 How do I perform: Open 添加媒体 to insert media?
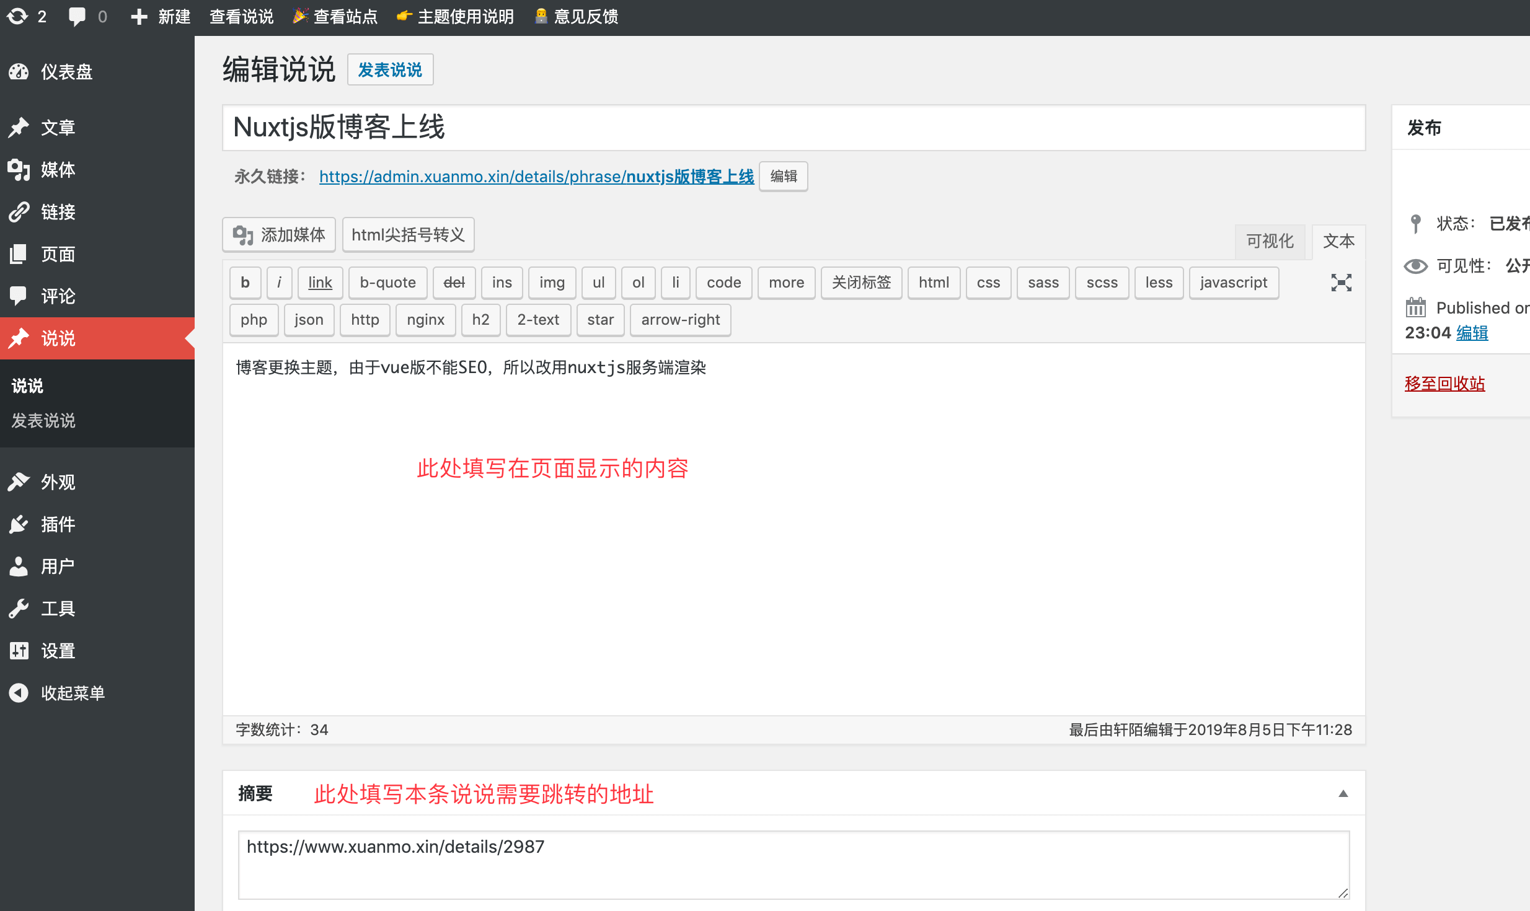tap(278, 235)
